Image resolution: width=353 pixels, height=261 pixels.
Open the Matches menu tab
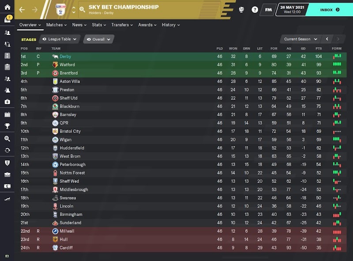[x=56, y=25]
